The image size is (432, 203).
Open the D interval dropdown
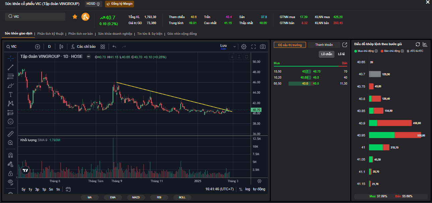click(x=49, y=47)
